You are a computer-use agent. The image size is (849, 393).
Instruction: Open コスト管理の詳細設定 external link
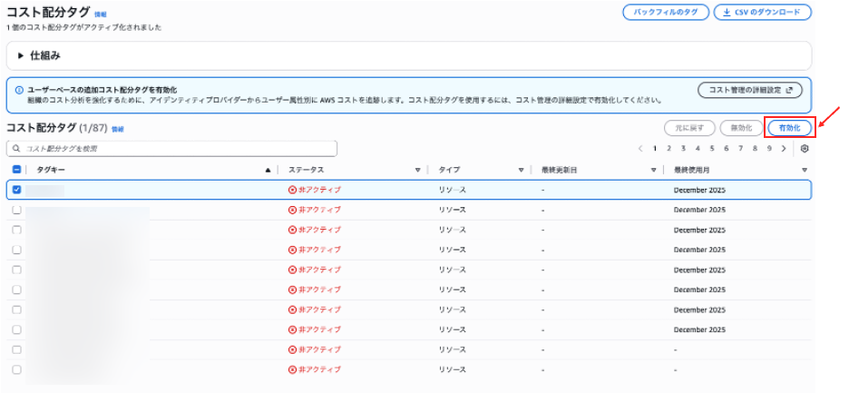pos(749,90)
